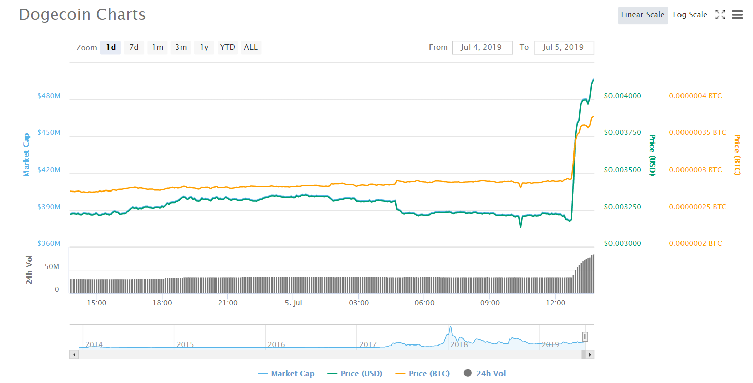Edit the To date field Jul 5, 2019
The width and height of the screenshot is (753, 383).
click(564, 47)
